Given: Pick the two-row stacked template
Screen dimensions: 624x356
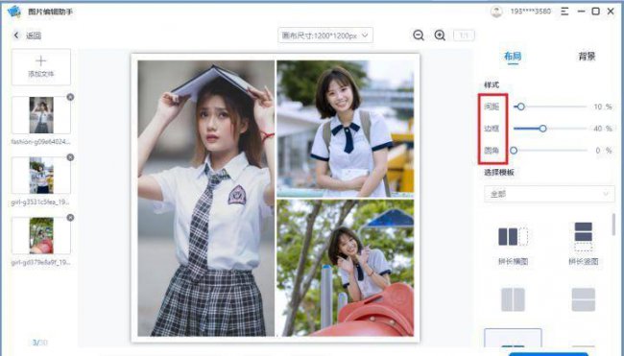Looking at the screenshot, I should pyautogui.click(x=584, y=299).
